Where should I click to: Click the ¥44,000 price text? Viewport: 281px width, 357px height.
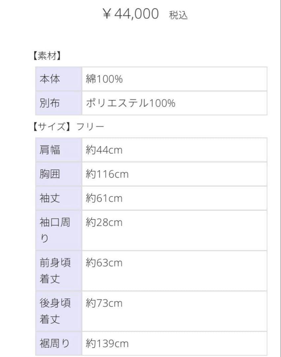(131, 15)
